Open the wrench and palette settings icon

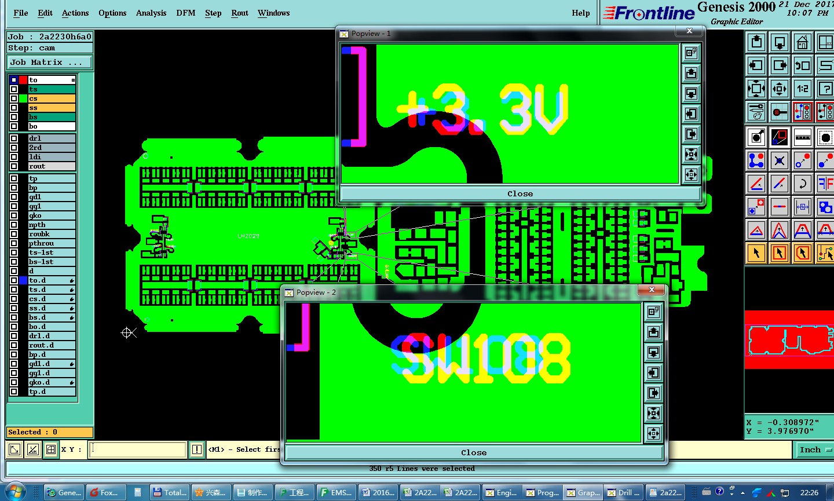(x=756, y=112)
